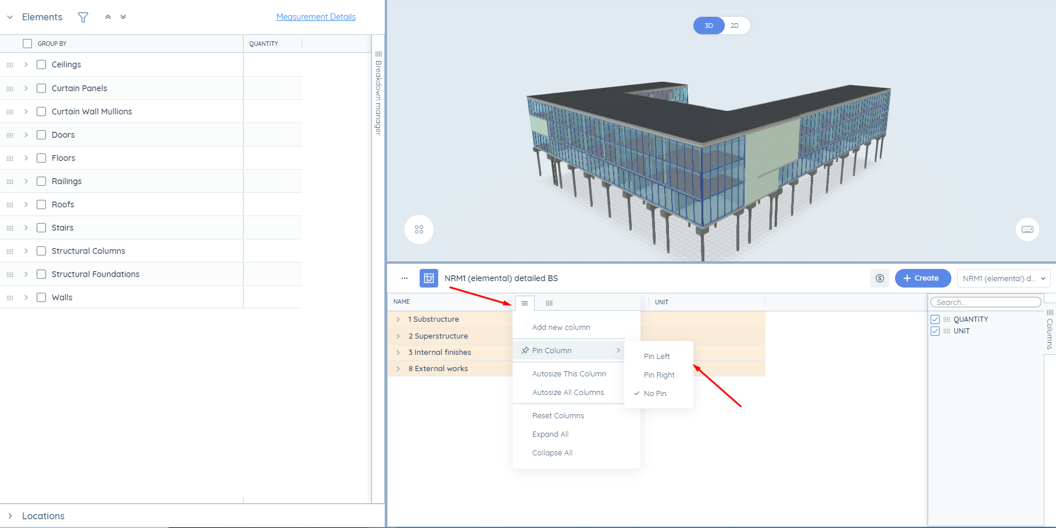Choose Add new column menu item
Screen dimensions: 1056x528
pos(561,328)
